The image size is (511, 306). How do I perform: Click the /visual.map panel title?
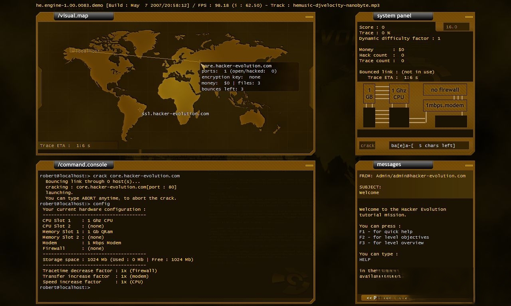pyautogui.click(x=73, y=16)
